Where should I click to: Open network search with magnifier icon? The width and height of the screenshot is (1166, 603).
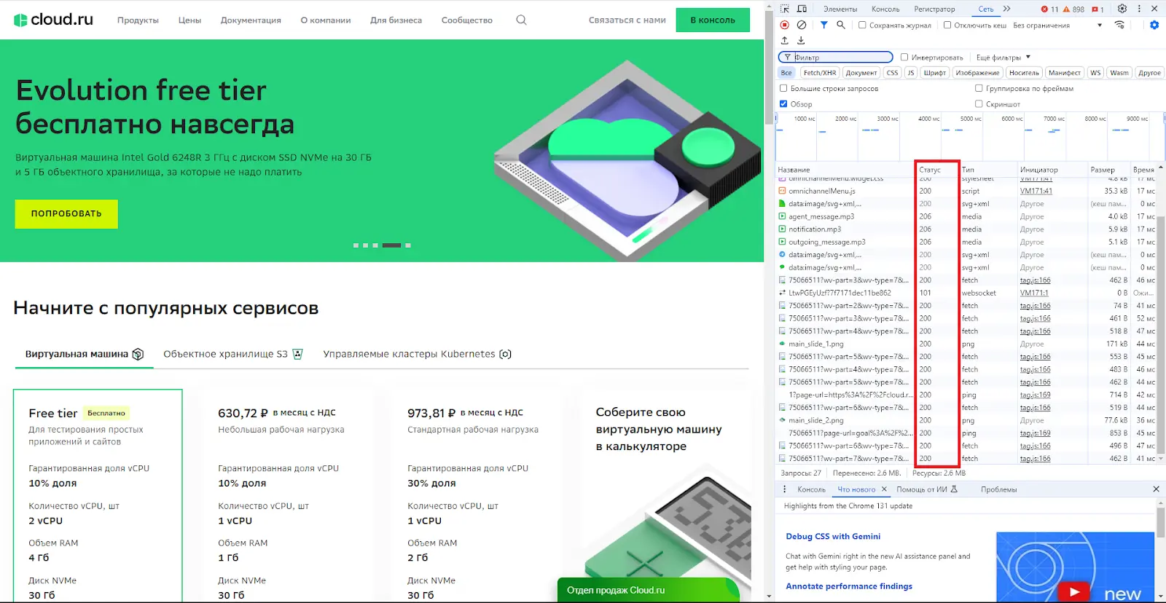pos(841,25)
